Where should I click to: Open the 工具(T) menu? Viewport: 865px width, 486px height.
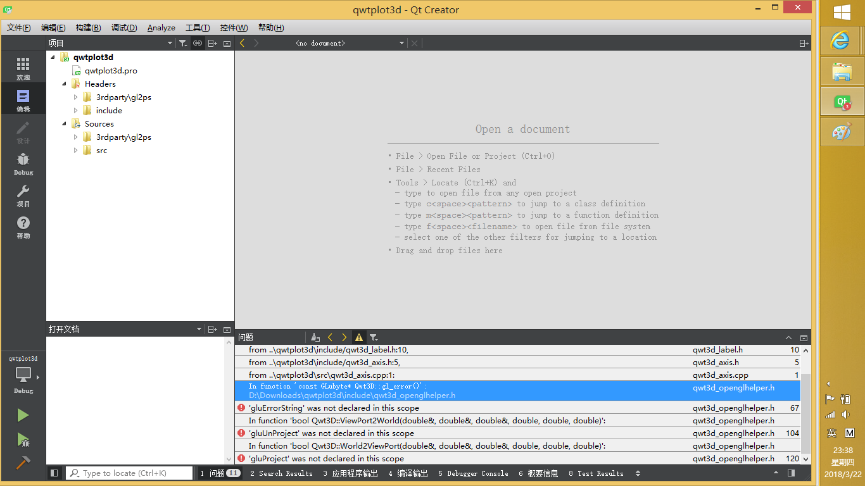coord(198,28)
